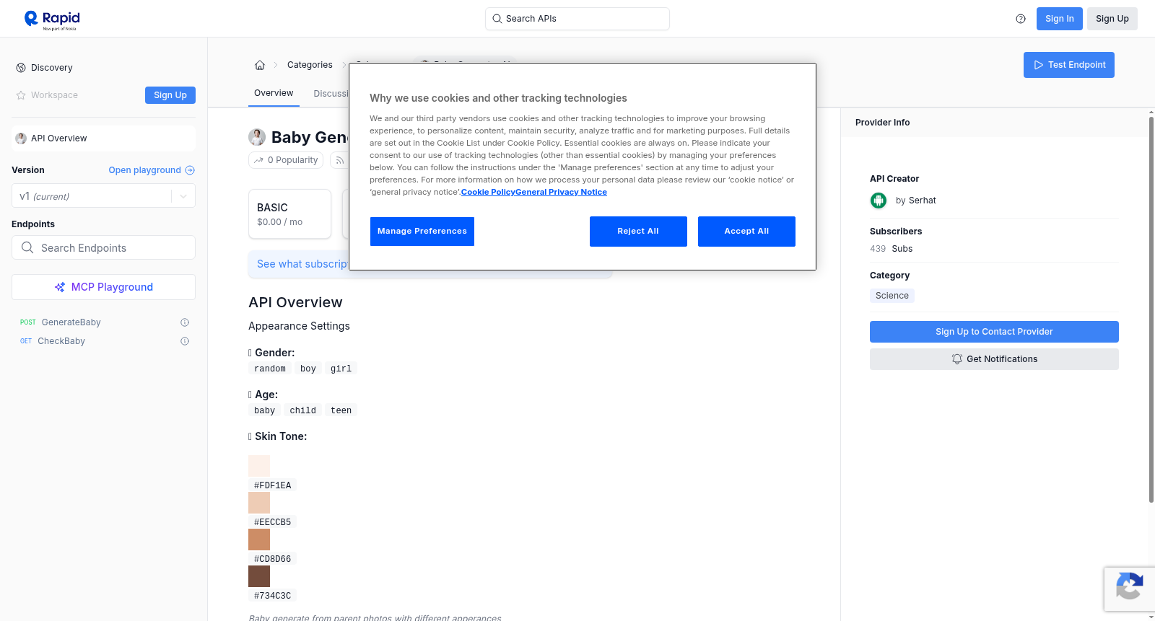Click the #734C3C skin tone swatch
The width and height of the screenshot is (1155, 621).
point(259,576)
